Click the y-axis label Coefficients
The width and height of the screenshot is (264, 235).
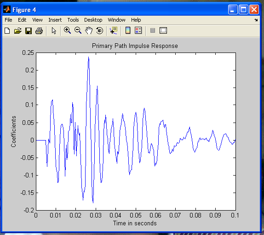click(x=13, y=131)
